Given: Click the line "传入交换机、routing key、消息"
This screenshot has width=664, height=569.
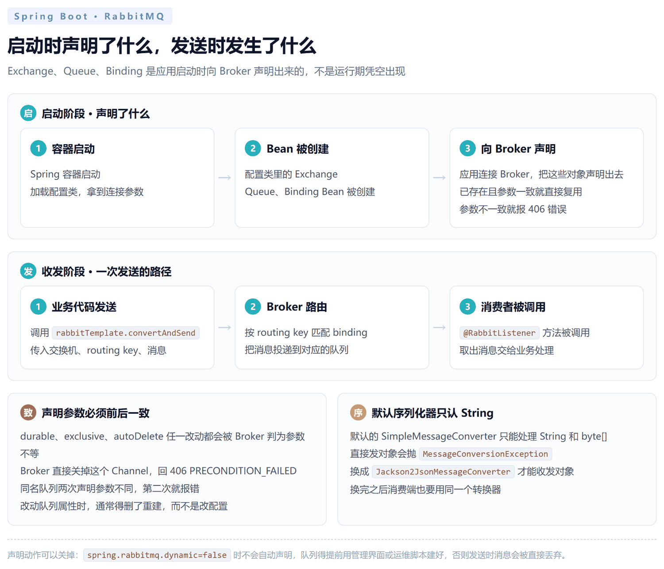Looking at the screenshot, I should coord(98,351).
